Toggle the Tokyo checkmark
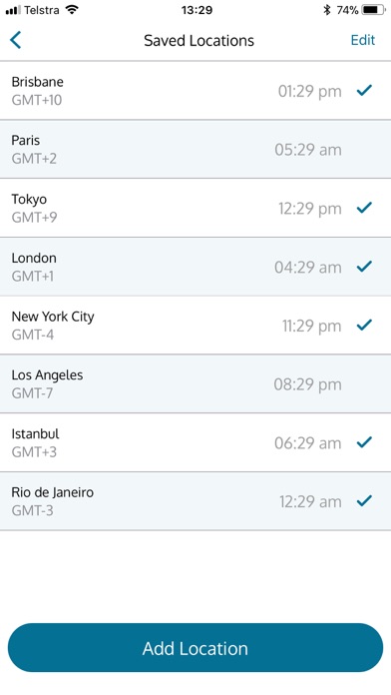The image size is (391, 695). pos(364,208)
